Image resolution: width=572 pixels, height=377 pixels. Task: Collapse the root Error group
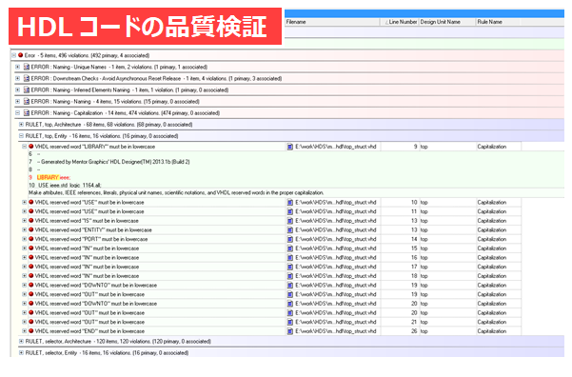pyautogui.click(x=13, y=55)
